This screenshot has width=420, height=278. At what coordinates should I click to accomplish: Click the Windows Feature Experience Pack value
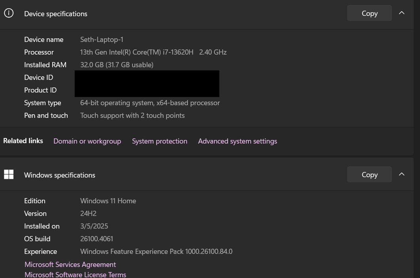coord(156,251)
